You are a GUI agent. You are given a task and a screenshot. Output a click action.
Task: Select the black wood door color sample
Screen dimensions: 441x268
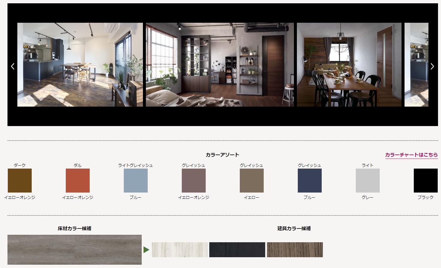click(x=237, y=250)
